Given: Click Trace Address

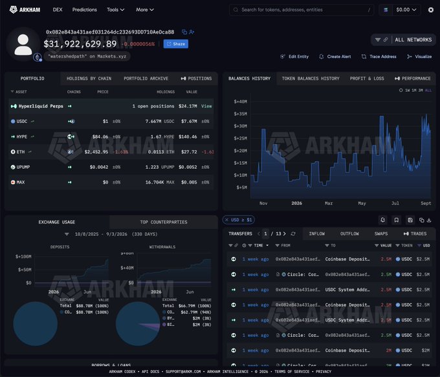Looking at the screenshot, I should (x=379, y=57).
